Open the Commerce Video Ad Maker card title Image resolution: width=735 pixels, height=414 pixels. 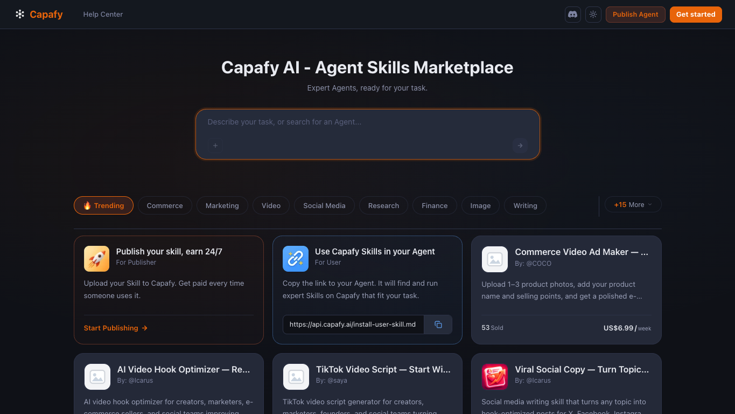click(582, 252)
